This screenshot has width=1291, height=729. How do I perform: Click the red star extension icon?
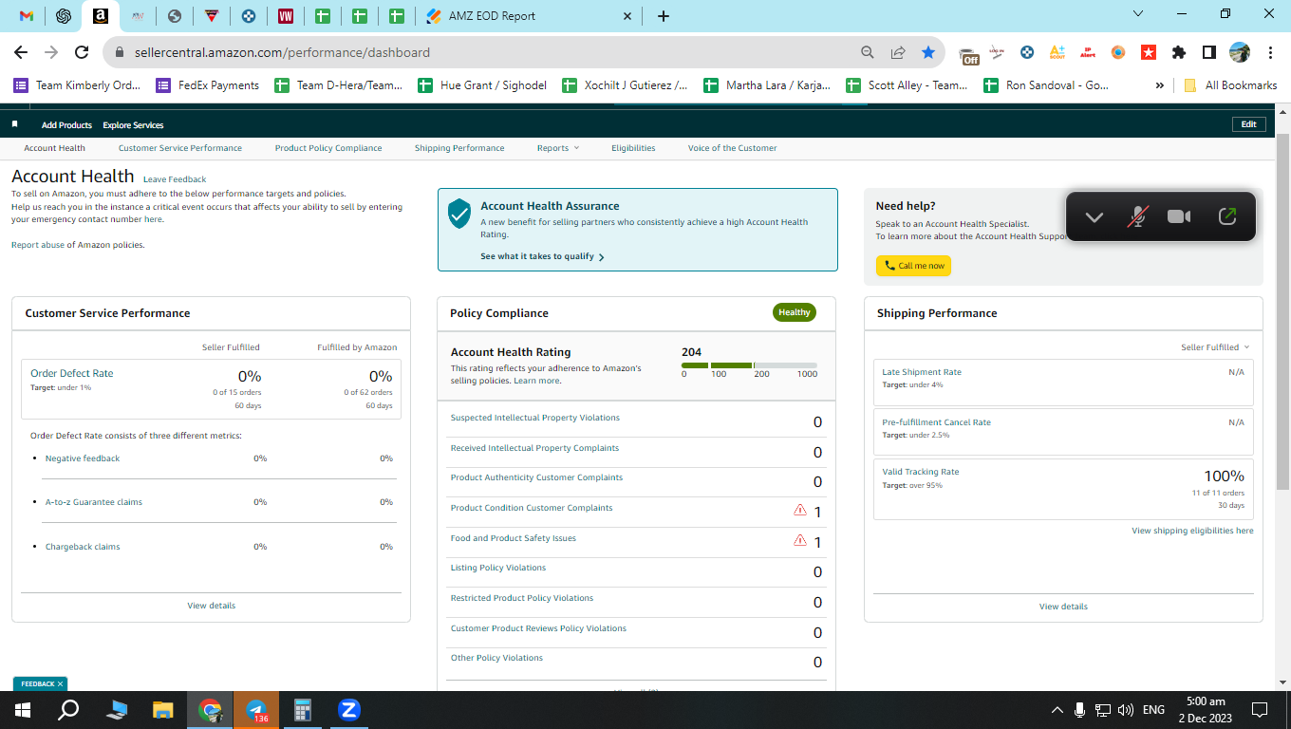click(x=1149, y=52)
